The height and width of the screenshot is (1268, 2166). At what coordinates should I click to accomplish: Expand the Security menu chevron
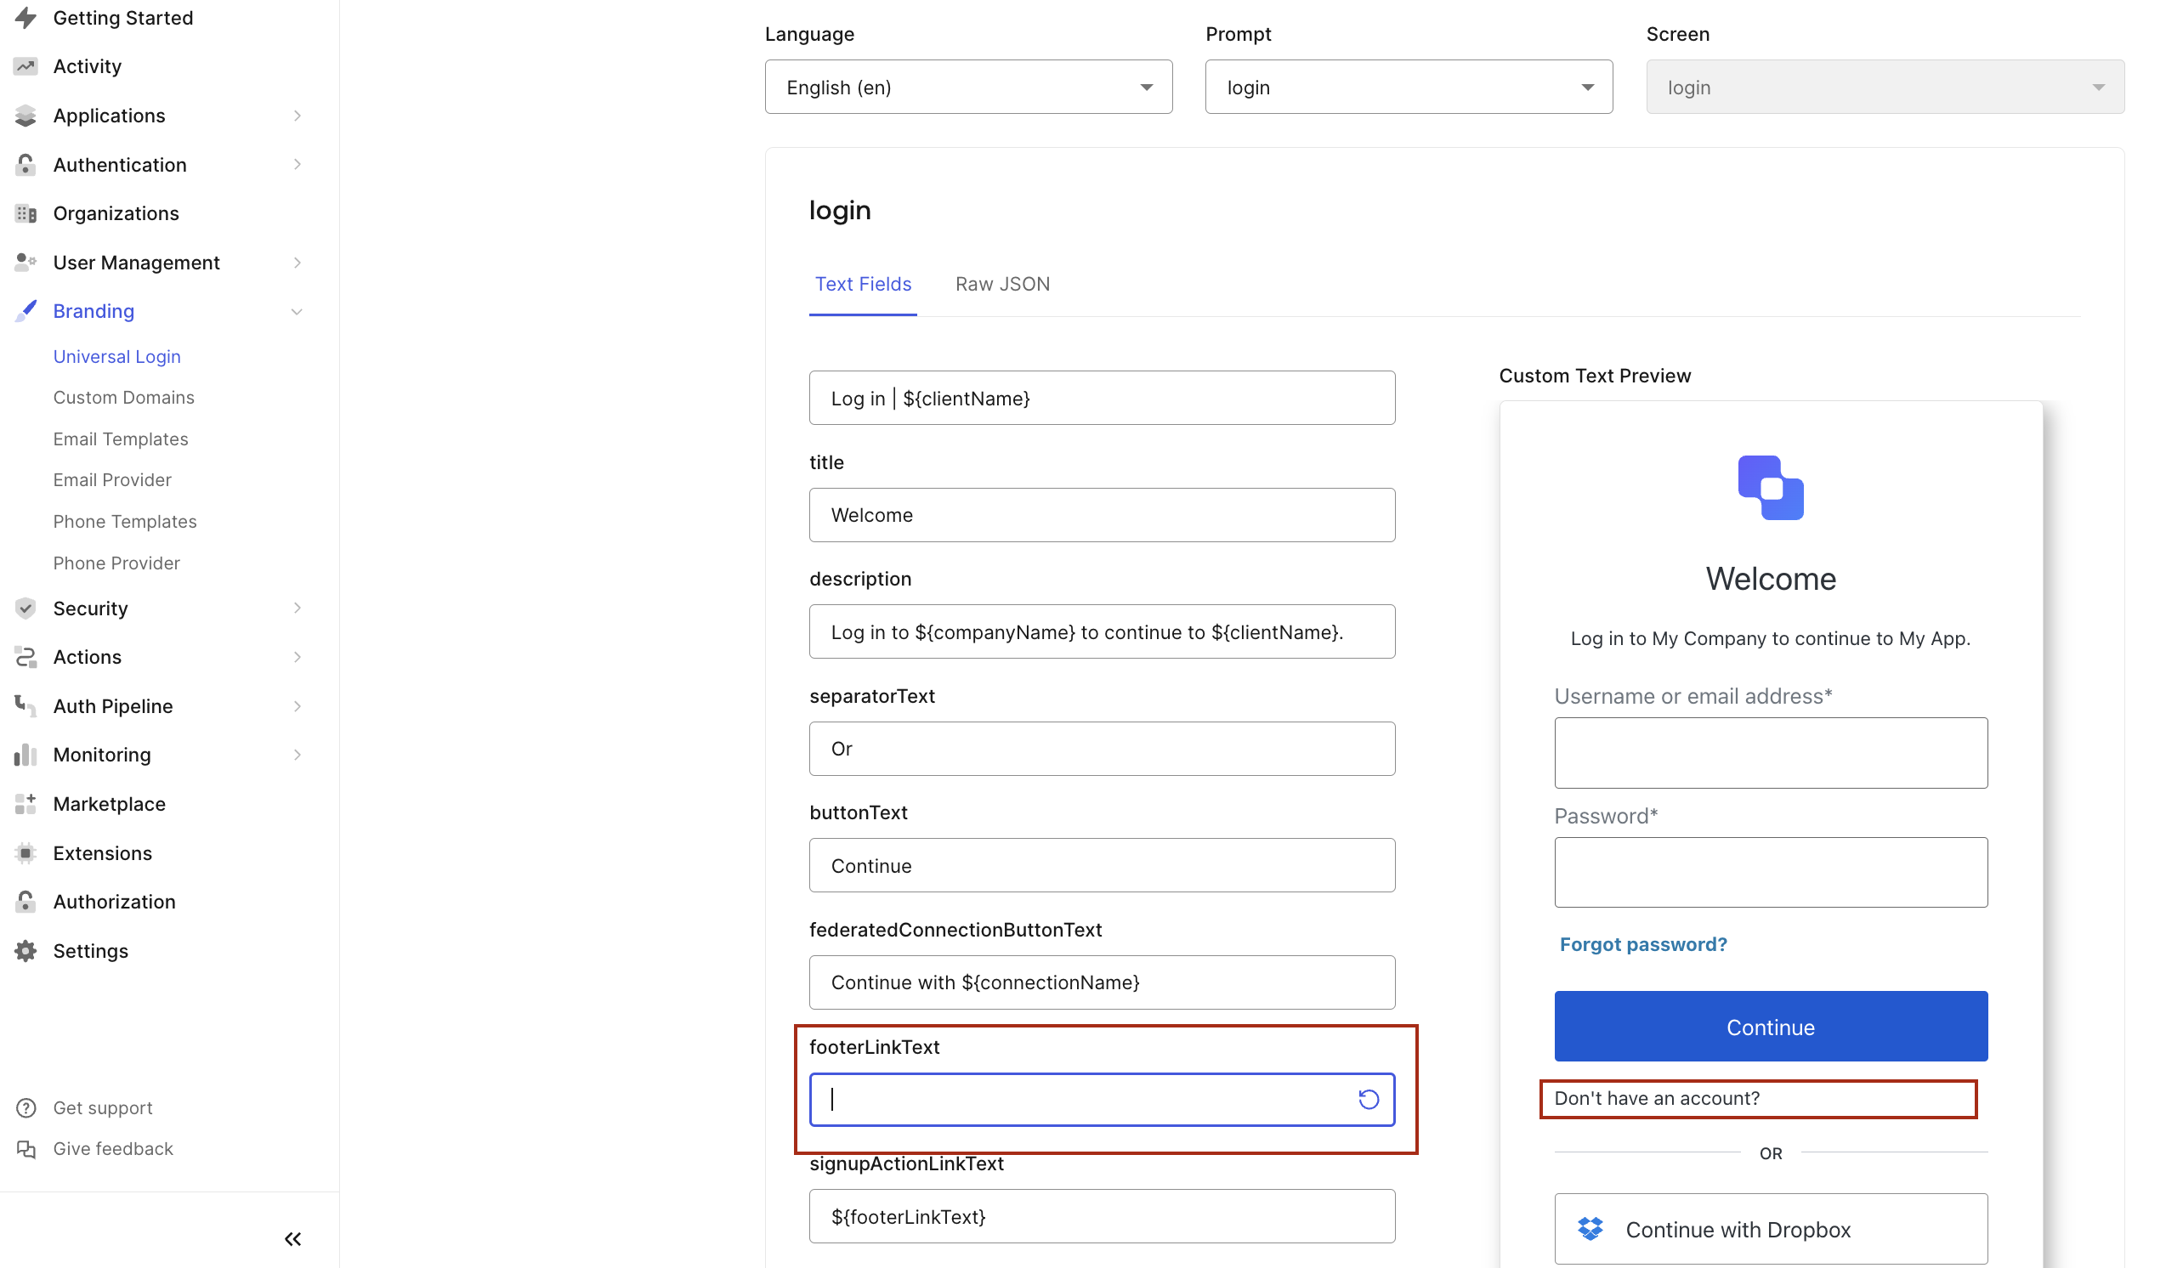tap(298, 609)
